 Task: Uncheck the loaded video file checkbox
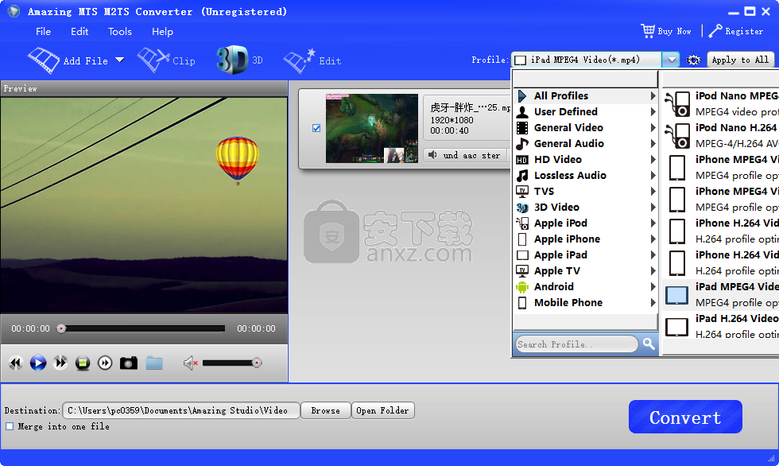[316, 128]
